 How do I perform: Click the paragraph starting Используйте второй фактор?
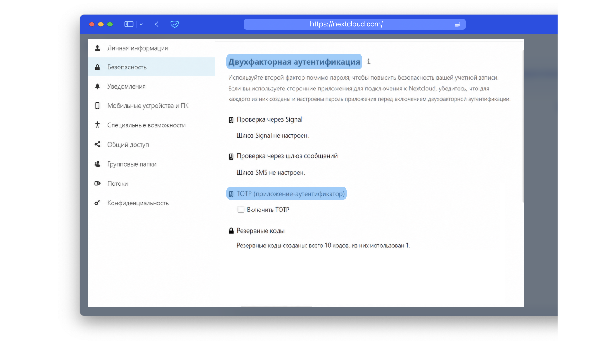coord(369,88)
